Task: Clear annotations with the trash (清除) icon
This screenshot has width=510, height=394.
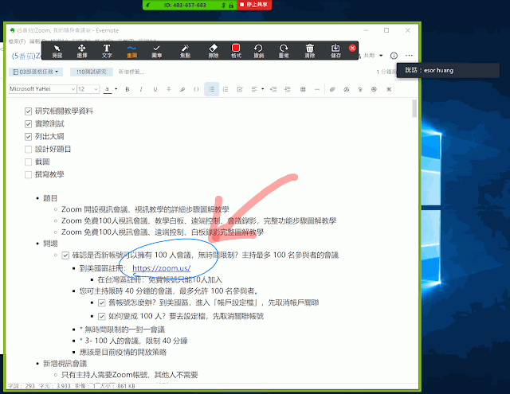Action: point(310,51)
